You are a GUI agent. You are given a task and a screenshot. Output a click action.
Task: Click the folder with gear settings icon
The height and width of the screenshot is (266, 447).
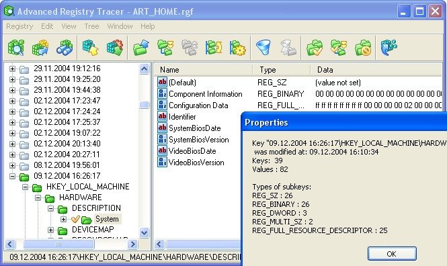(x=238, y=47)
